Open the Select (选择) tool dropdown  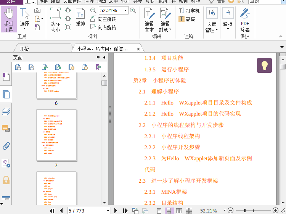click(24, 29)
